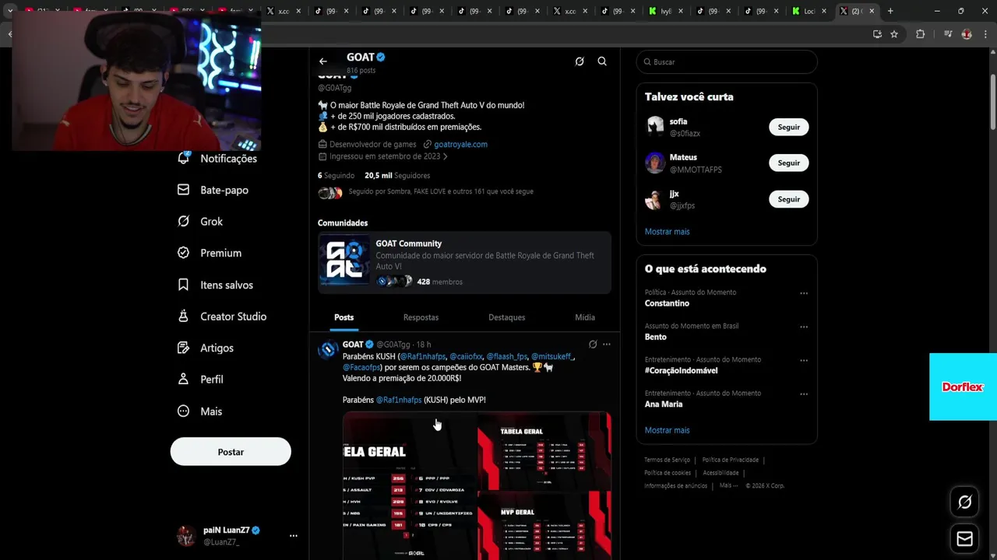This screenshot has width=997, height=560.
Task: Click the @mitsukeff_ mention
Action: (x=552, y=356)
